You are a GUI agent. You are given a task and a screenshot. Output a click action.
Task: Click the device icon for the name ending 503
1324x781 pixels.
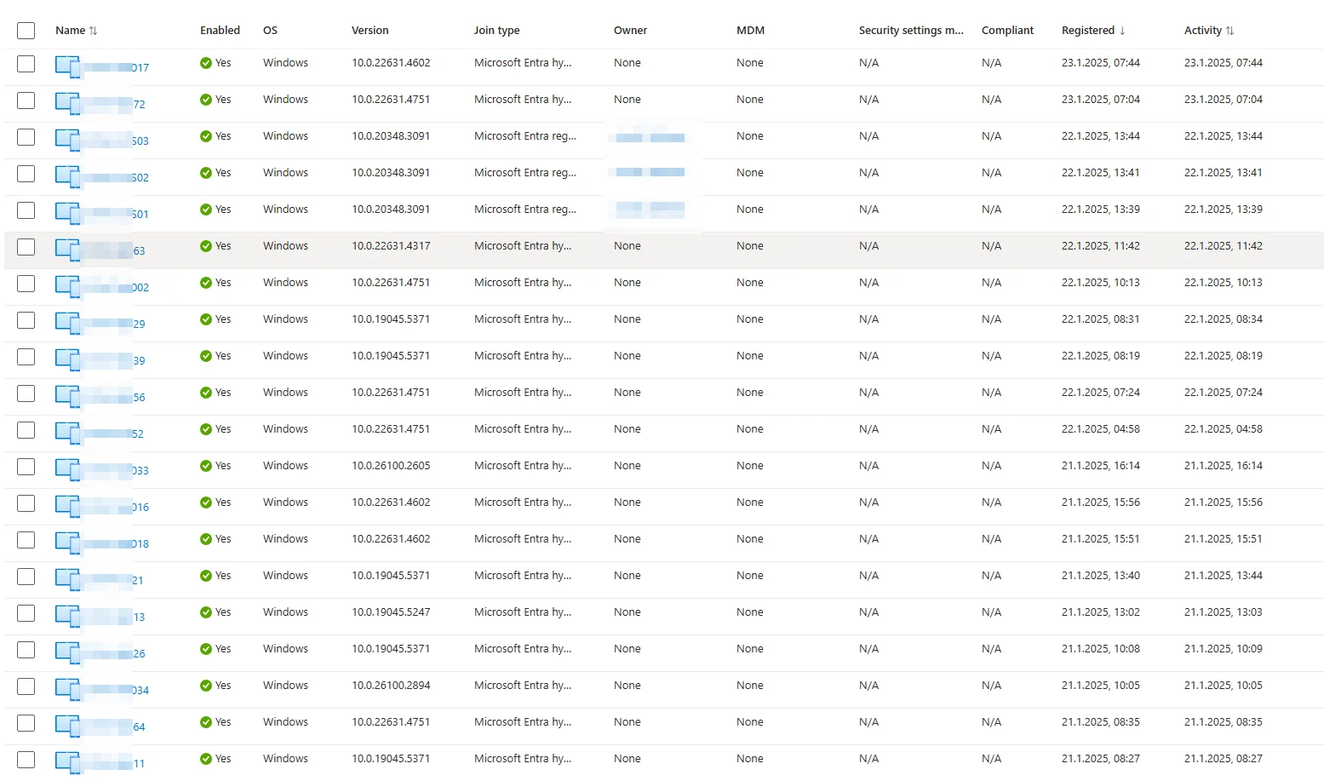[67, 140]
